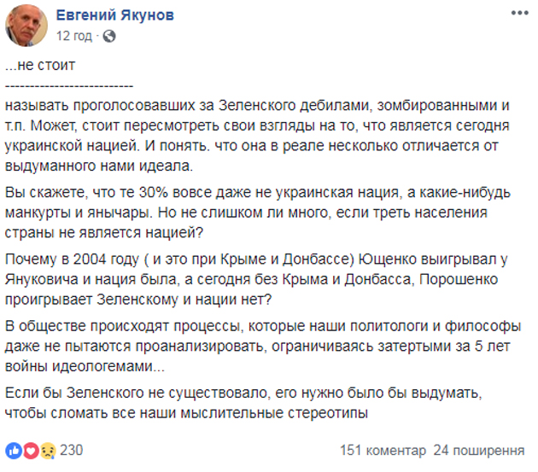This screenshot has height=472, width=538.
Task: Click the '...не стоит' heading text
Action: click(x=33, y=65)
